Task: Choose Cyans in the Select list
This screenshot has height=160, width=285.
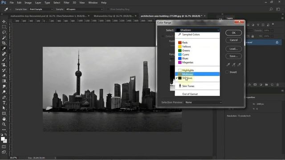Action: click(197, 55)
